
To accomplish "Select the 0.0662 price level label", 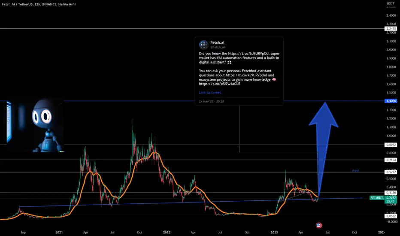I will pyautogui.click(x=391, y=216).
